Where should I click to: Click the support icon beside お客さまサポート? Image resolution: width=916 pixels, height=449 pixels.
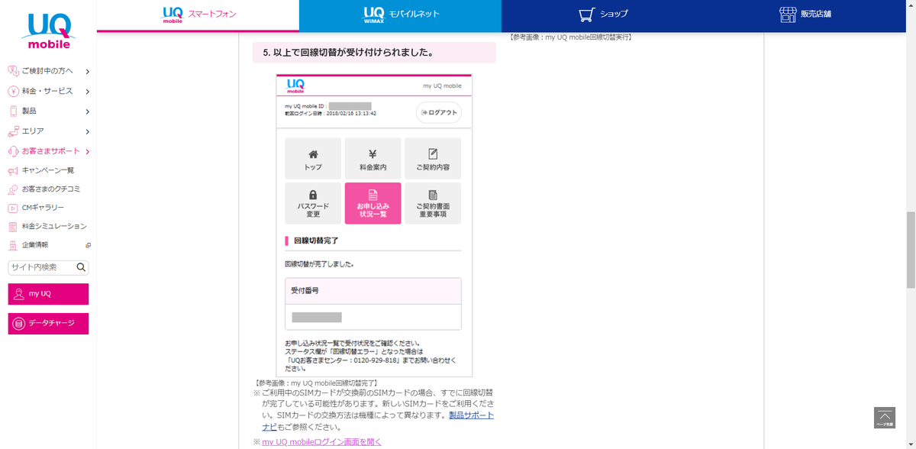(x=13, y=151)
